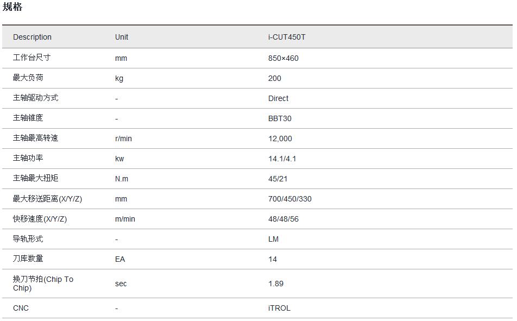Viewport: 517px width, 321px height.
Task: Click the BBT30 spindle taper value
Action: [x=280, y=118]
